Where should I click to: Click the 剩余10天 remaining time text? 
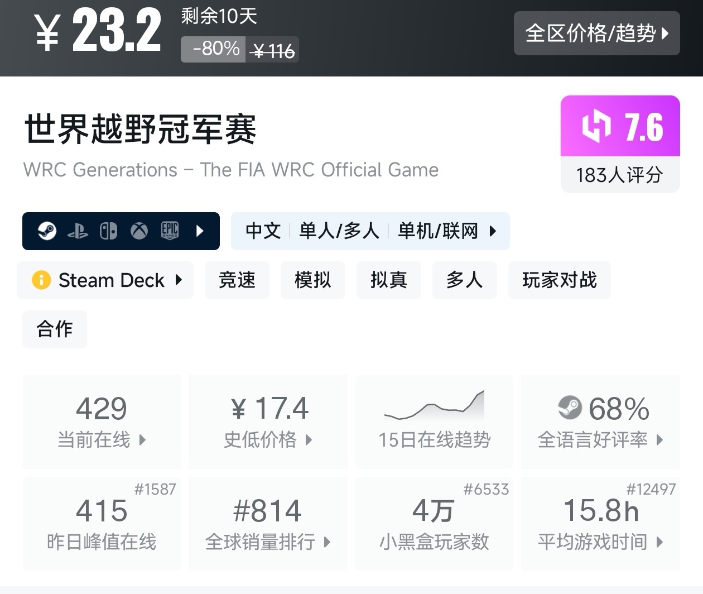[x=219, y=16]
